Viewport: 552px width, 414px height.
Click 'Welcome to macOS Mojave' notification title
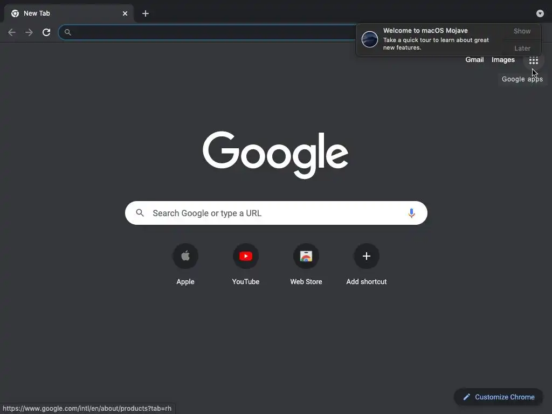point(425,31)
